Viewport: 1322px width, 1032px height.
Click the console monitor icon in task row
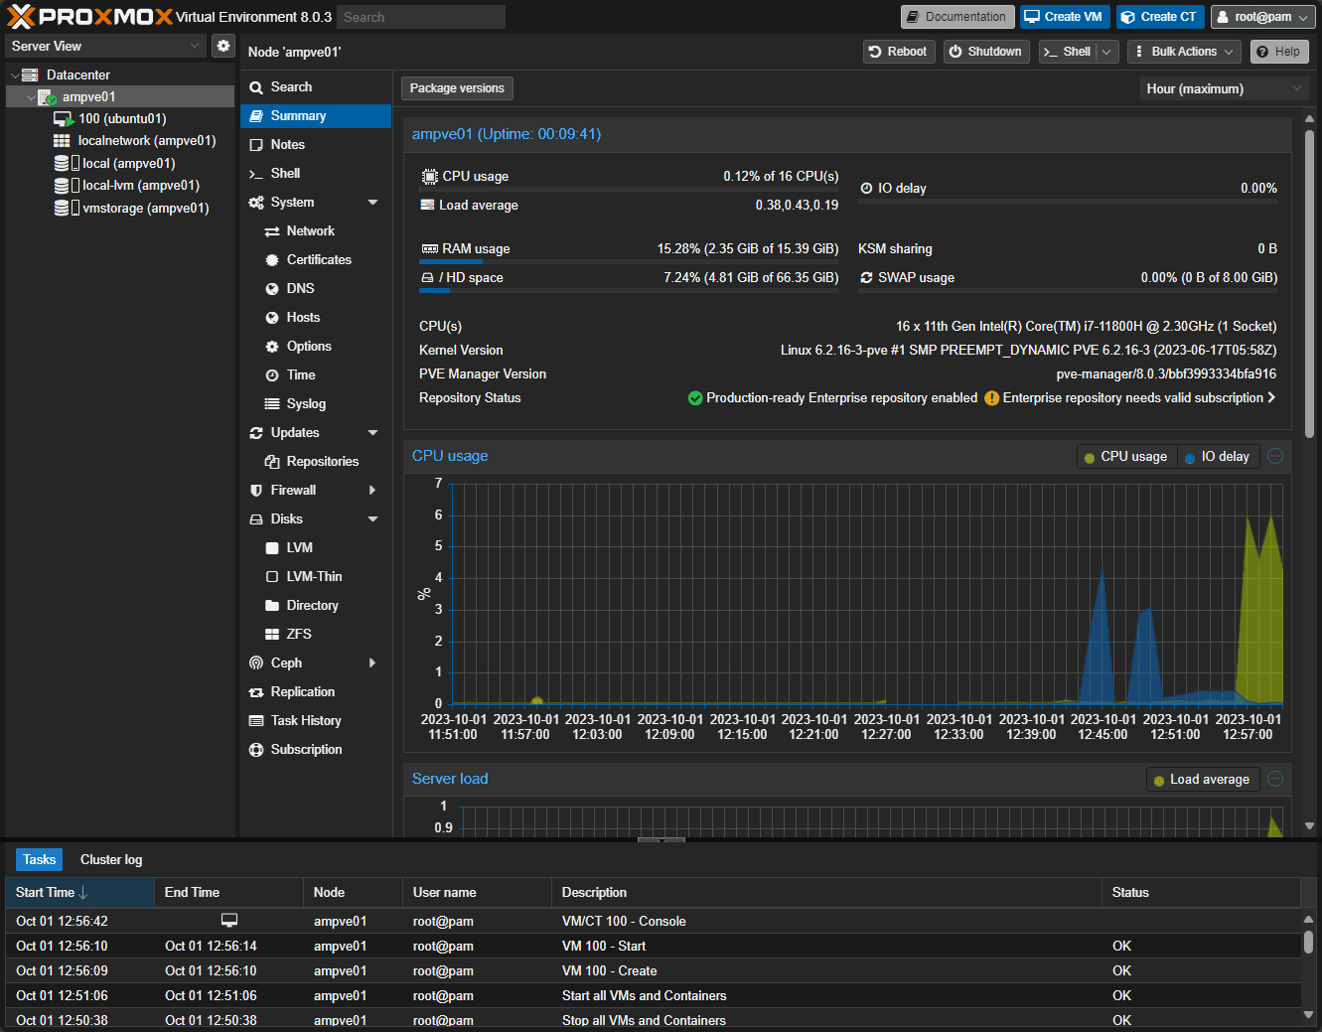(229, 921)
